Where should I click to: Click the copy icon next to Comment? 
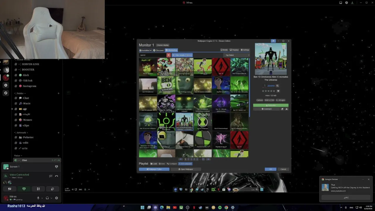[x=282, y=109]
